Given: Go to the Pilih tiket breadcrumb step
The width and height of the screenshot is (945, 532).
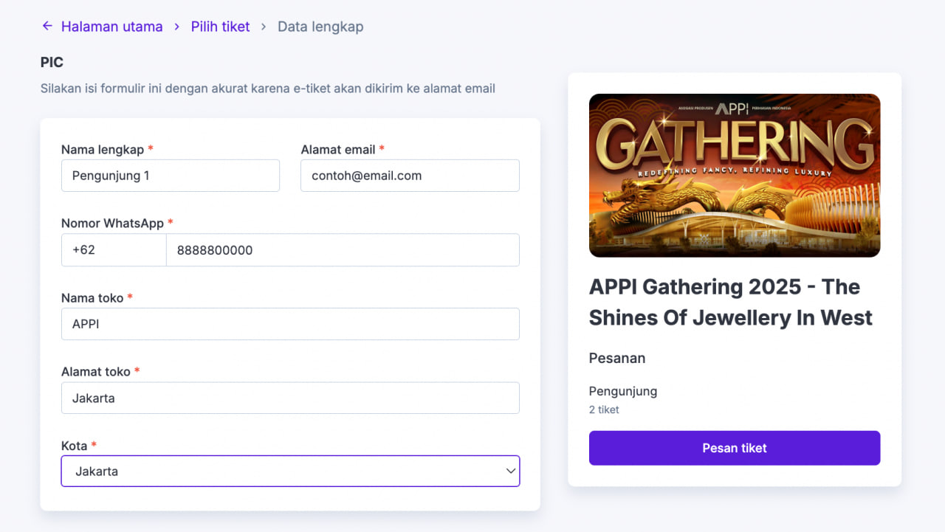Looking at the screenshot, I should (x=220, y=27).
